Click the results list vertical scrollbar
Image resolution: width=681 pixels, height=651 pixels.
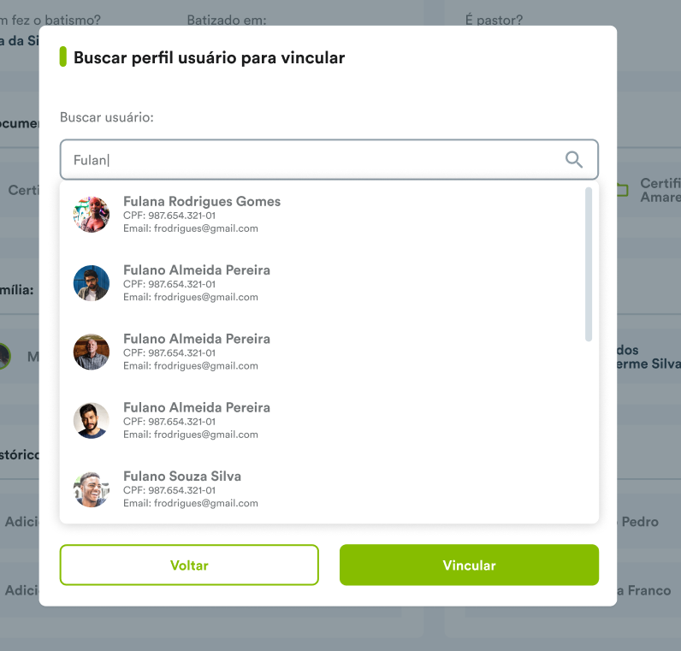589,264
